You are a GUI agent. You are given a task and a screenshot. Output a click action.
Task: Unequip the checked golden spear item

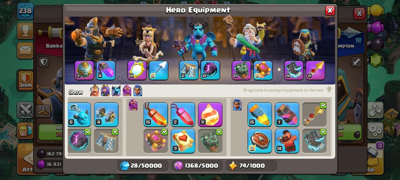[x=314, y=114]
